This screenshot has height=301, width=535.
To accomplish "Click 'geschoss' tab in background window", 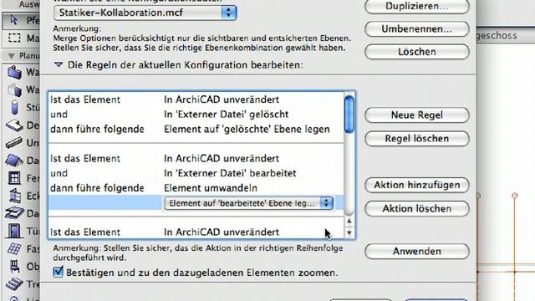I will coord(497,35).
